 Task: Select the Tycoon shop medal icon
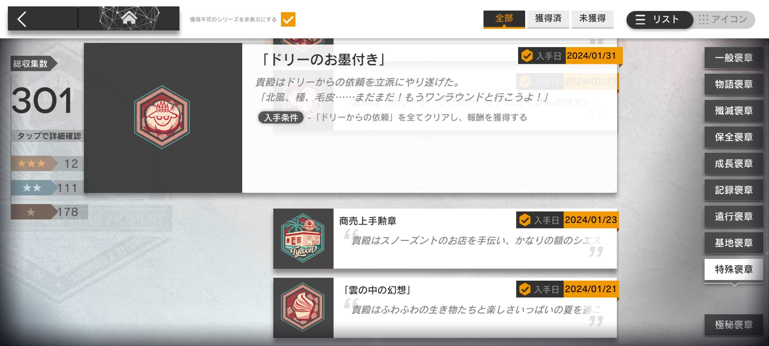(303, 238)
